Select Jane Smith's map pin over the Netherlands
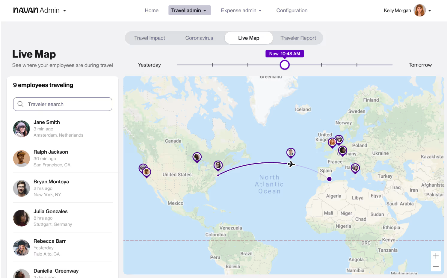This screenshot has width=447, height=278. (339, 139)
